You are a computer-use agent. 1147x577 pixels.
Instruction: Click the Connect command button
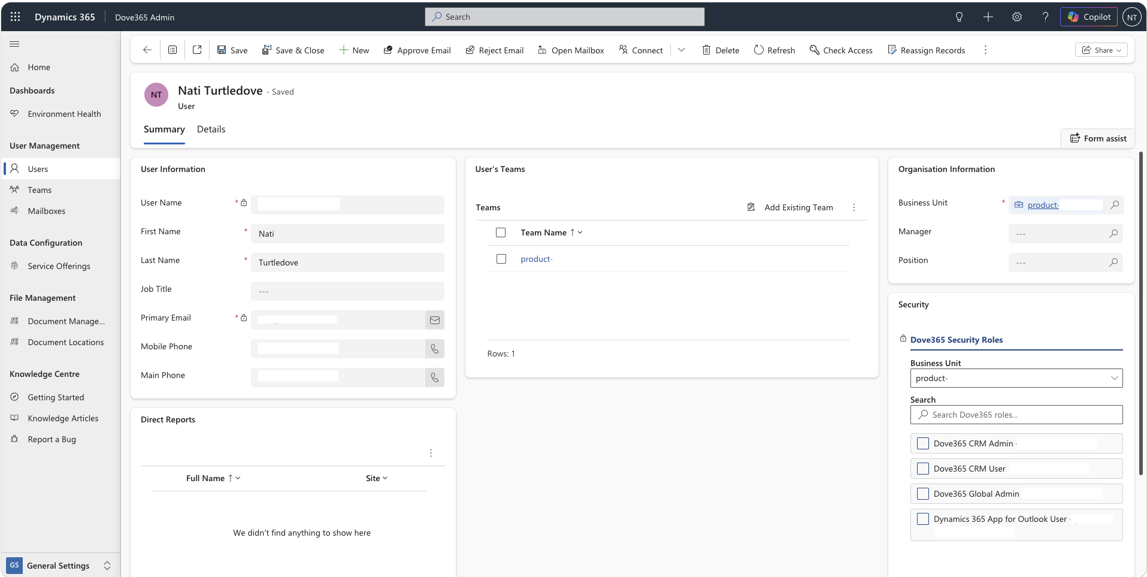641,50
